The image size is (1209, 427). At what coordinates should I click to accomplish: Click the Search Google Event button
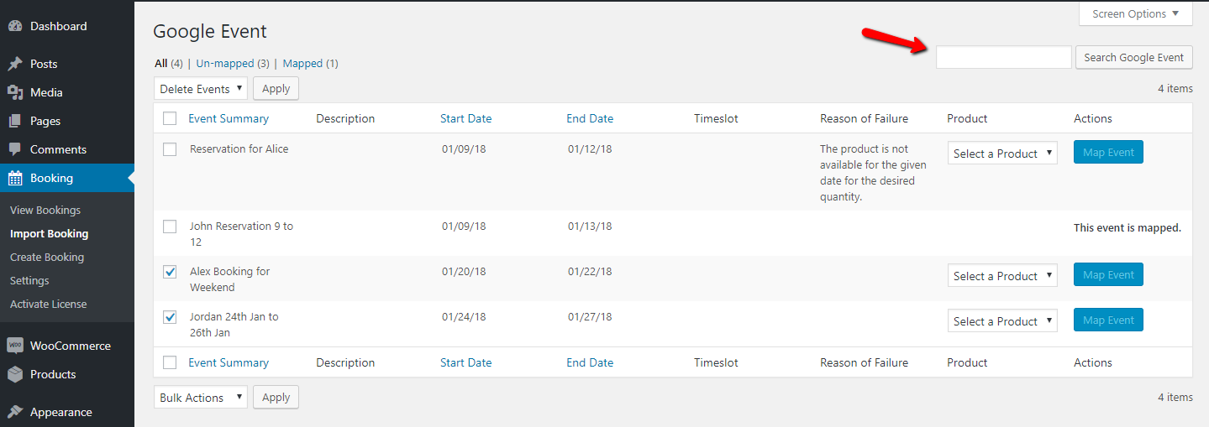(x=1133, y=57)
